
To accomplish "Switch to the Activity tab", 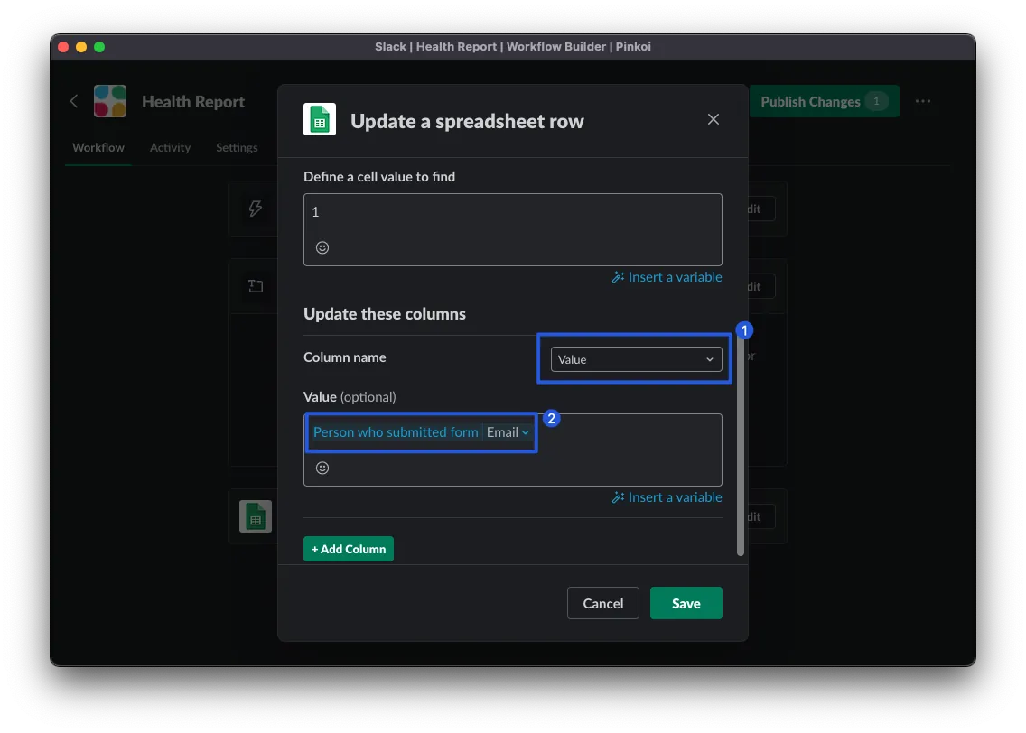I will [x=170, y=147].
